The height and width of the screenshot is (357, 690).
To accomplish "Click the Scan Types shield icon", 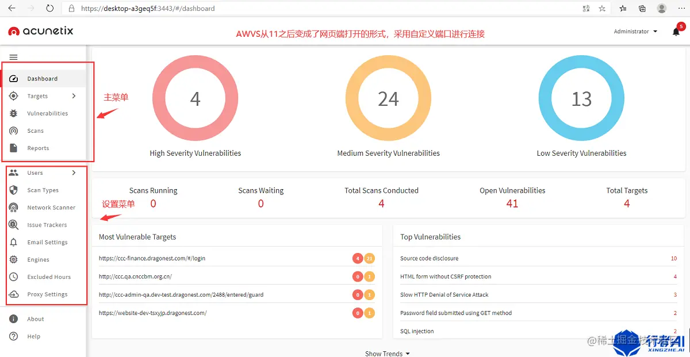I will point(14,190).
